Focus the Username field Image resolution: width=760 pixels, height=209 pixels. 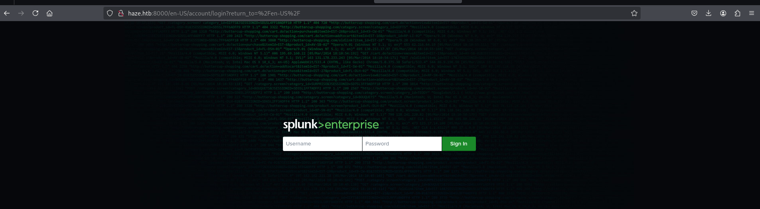(322, 144)
